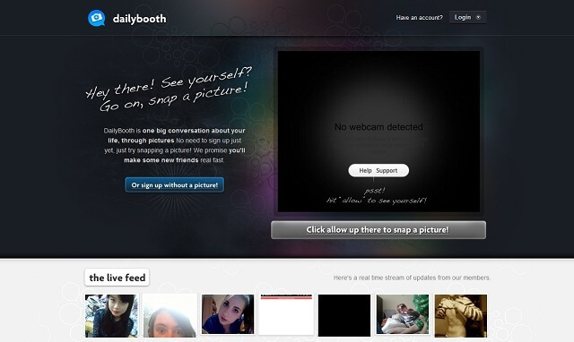574x342 pixels.
Task: Open last live feed thumbnail with striped sweater
Action: [460, 316]
